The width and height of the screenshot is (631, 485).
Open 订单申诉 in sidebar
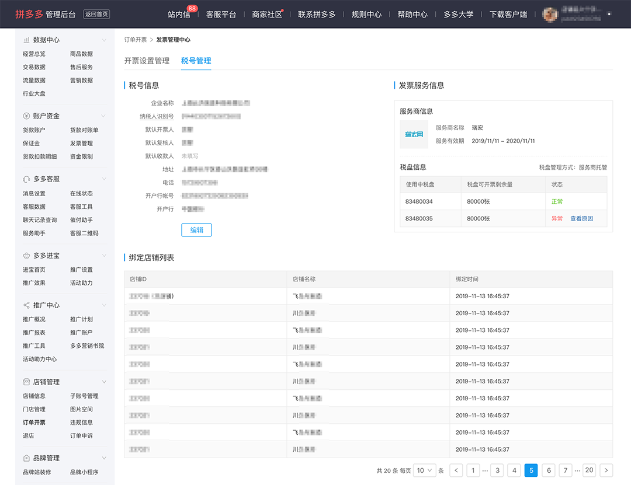81,436
